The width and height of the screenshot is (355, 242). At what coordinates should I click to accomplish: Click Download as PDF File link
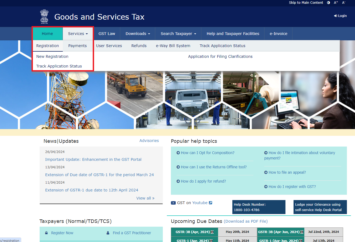click(x=245, y=221)
